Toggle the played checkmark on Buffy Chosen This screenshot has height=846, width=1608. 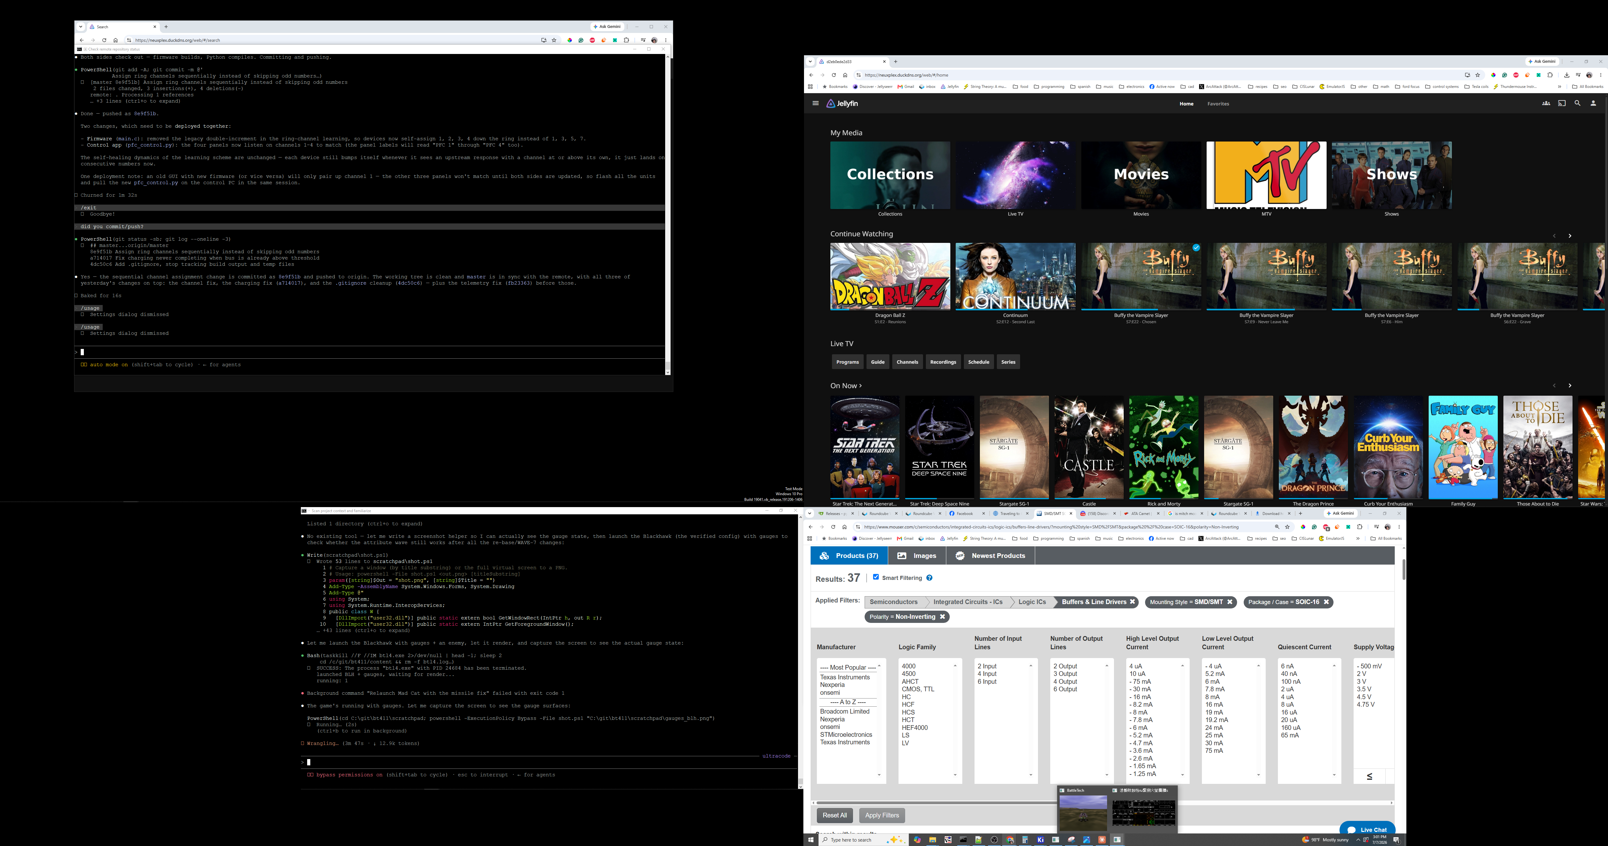[1196, 248]
